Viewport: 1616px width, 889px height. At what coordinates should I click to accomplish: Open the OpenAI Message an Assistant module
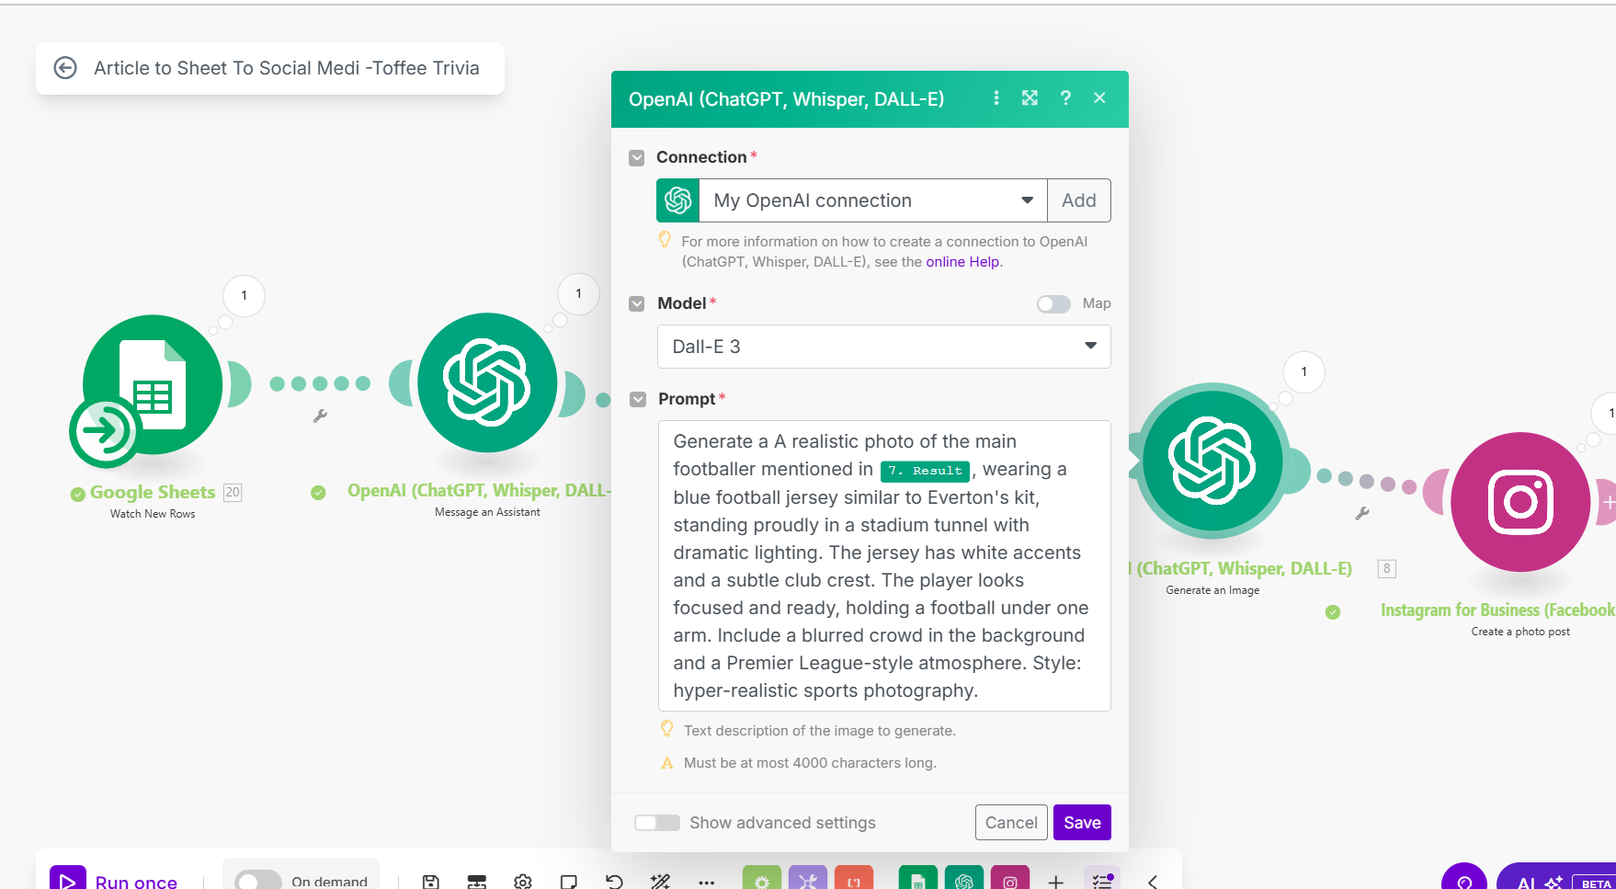[487, 382]
